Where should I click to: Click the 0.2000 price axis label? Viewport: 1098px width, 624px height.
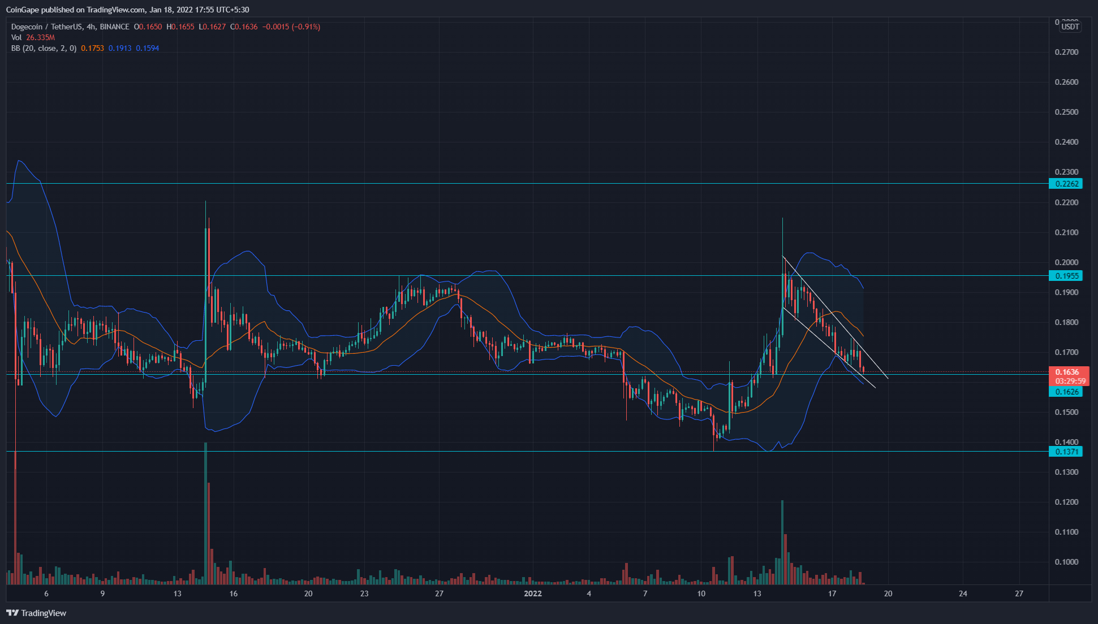[1067, 262]
